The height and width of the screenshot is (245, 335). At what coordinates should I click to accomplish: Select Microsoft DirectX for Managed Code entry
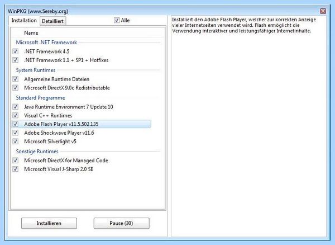[66, 161]
